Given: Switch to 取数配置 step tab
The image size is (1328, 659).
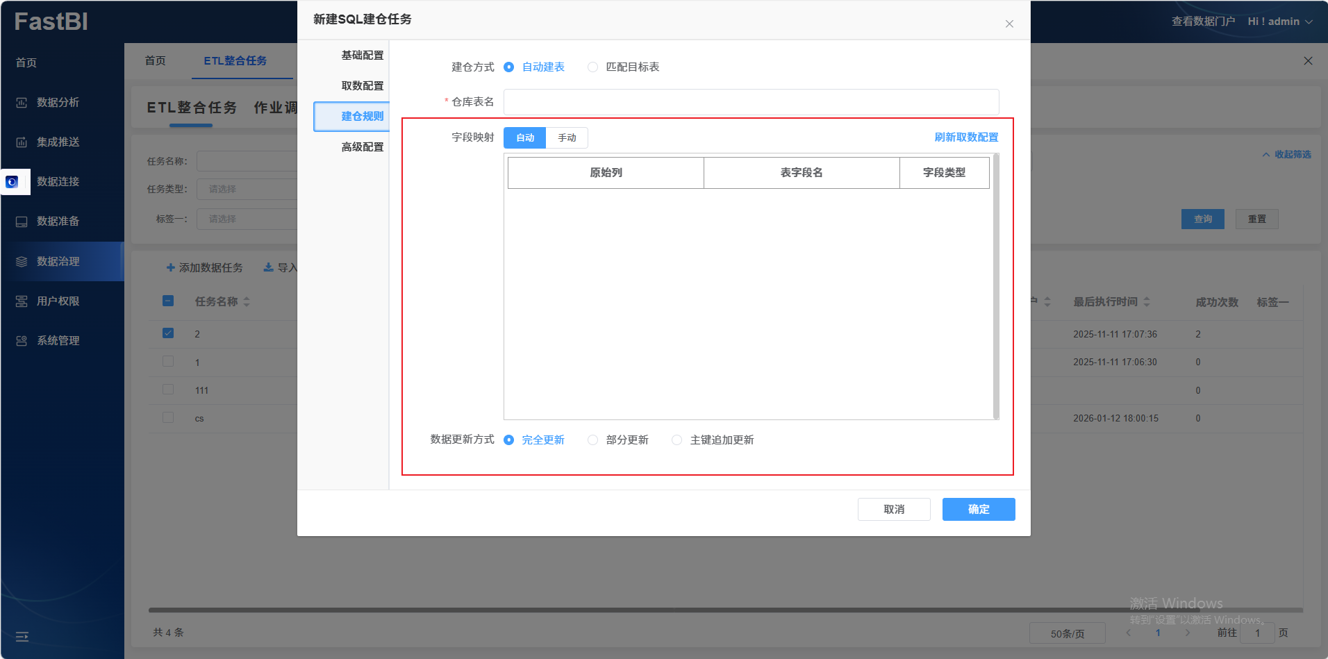Looking at the screenshot, I should click(x=362, y=86).
